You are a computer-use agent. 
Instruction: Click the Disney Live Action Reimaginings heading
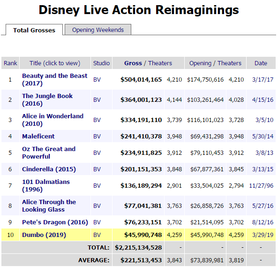[139, 10]
